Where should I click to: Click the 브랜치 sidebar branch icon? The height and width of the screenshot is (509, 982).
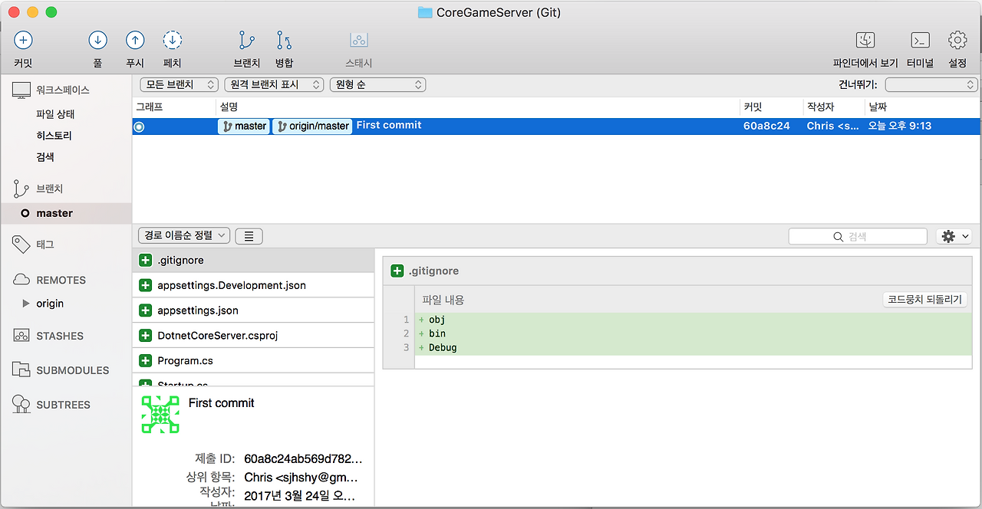[21, 189]
